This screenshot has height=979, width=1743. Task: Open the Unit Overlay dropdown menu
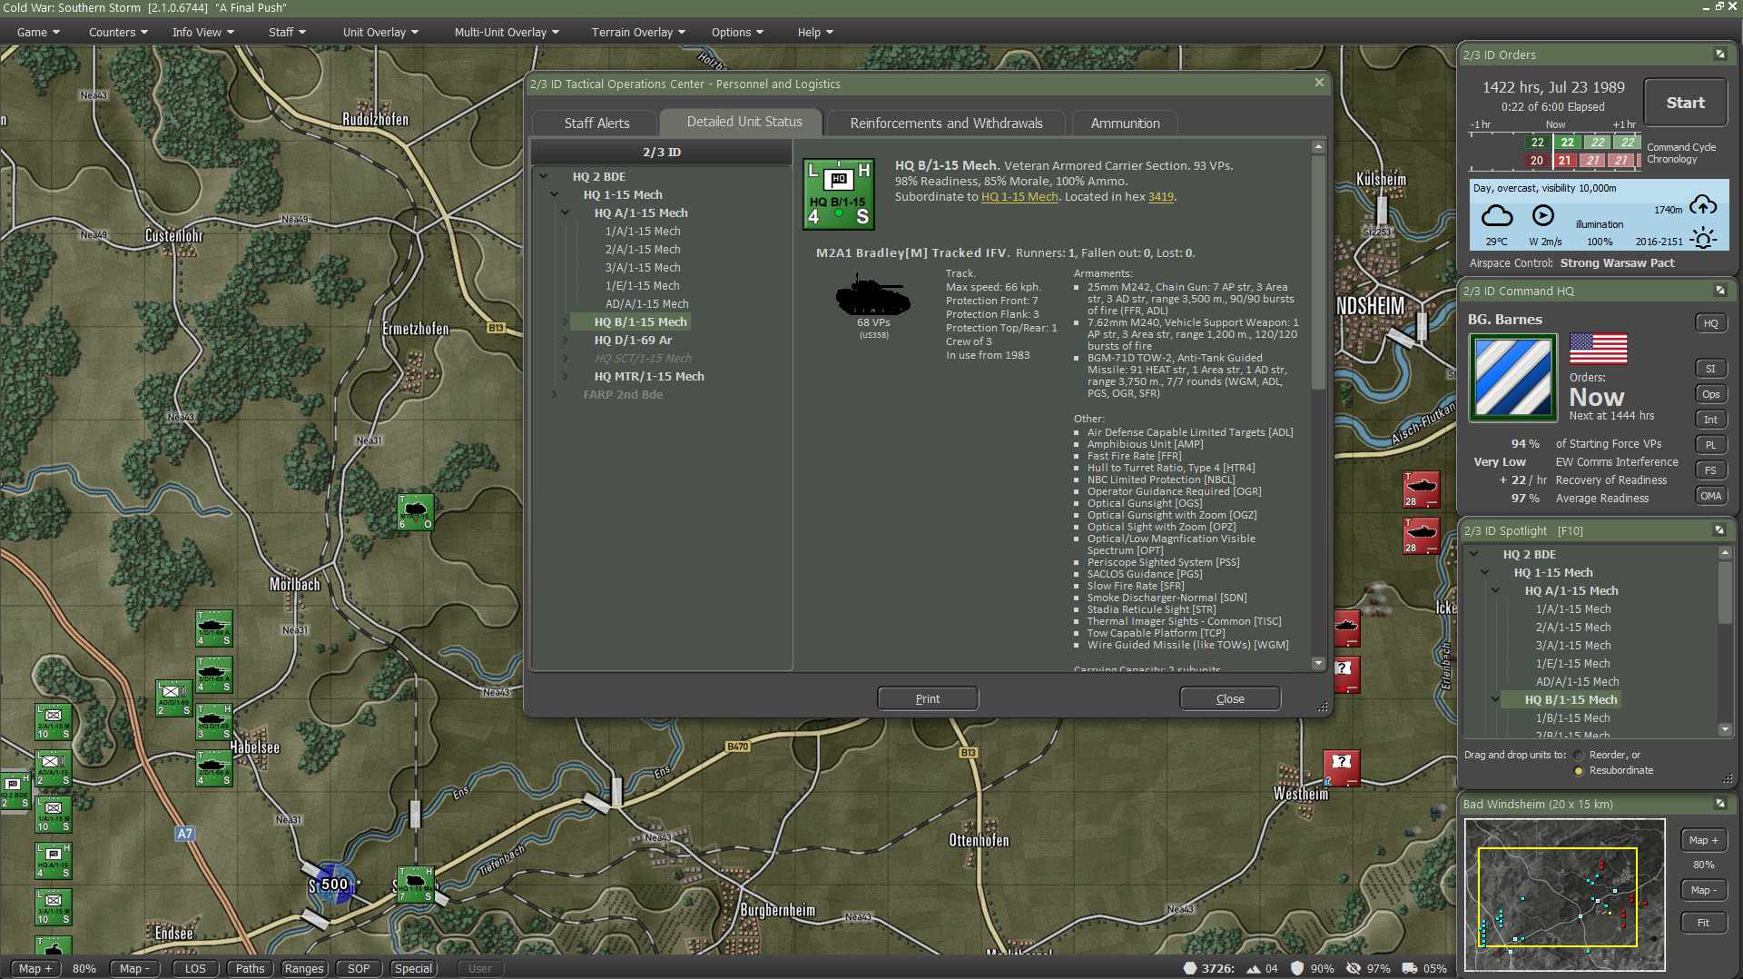point(380,32)
